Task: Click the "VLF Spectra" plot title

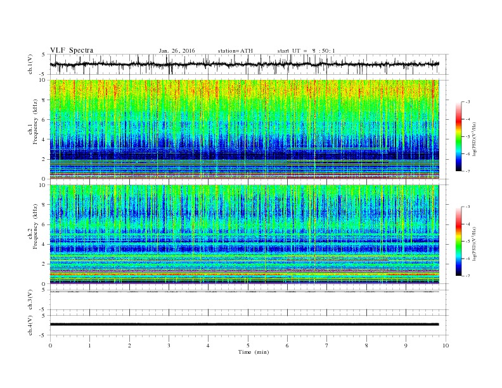Action: click(x=72, y=50)
